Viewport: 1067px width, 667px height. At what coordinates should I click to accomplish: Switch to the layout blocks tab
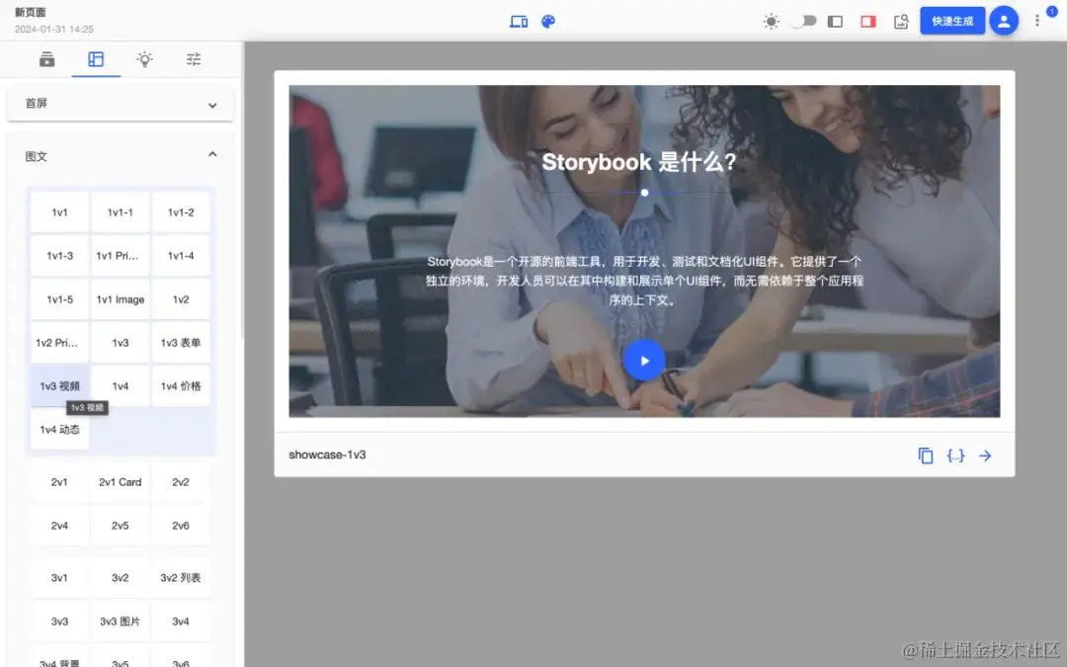click(x=96, y=59)
